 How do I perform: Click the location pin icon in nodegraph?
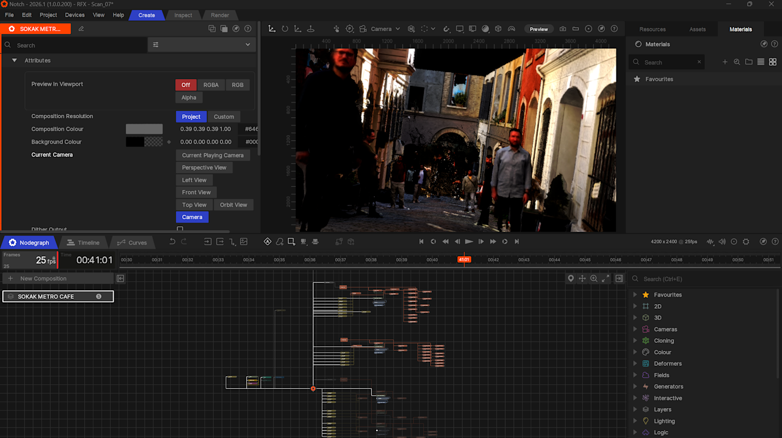tap(570, 279)
